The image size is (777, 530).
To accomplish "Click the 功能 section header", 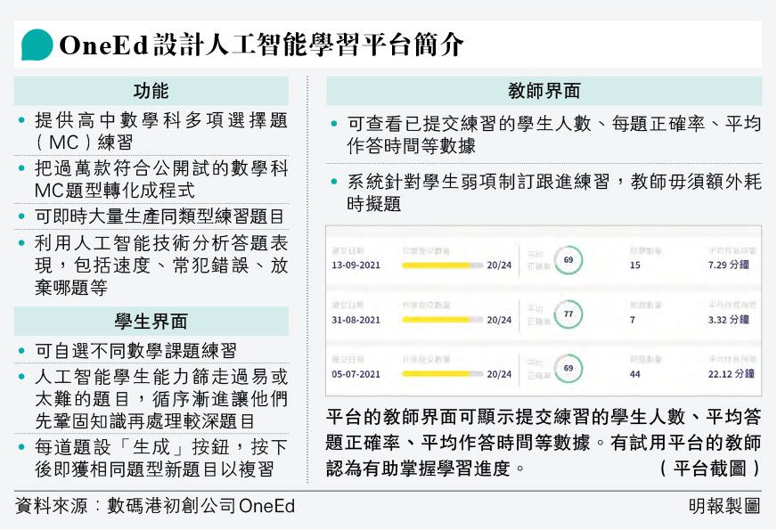I will [151, 91].
